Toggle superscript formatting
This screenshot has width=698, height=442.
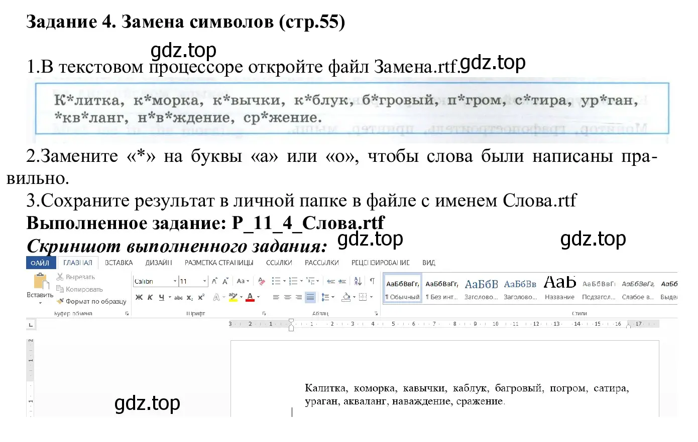coord(201,297)
